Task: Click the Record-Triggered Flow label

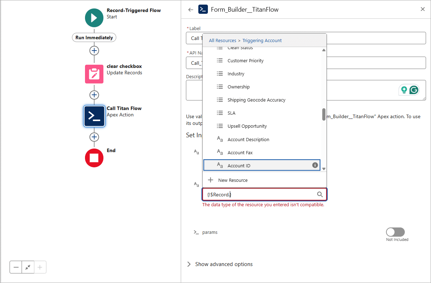Action: 134,10
